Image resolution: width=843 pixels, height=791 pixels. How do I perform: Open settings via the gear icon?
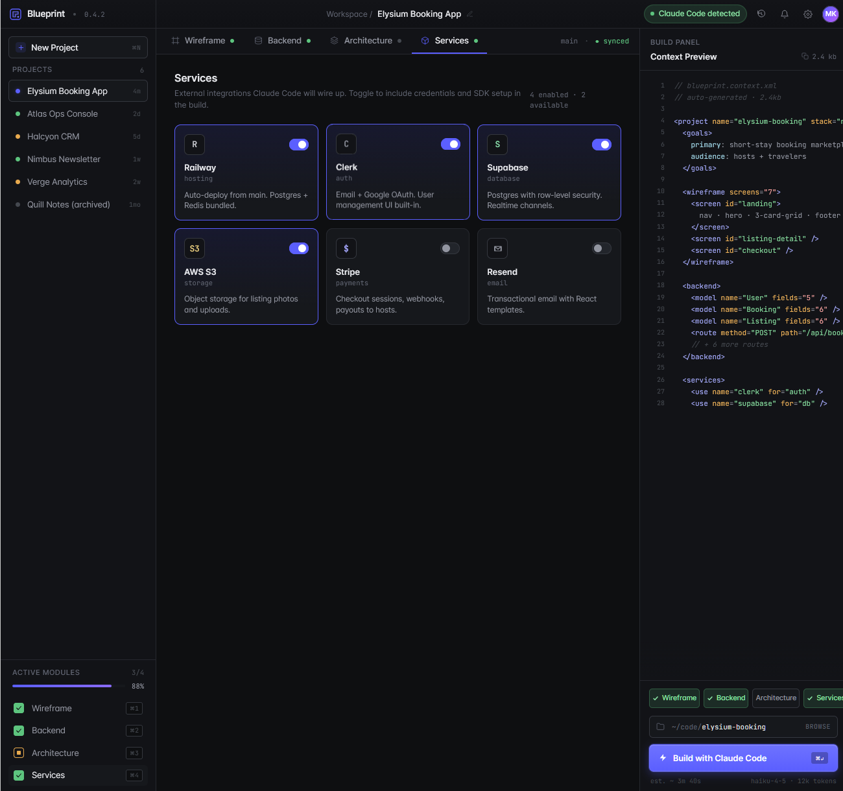[x=808, y=14]
